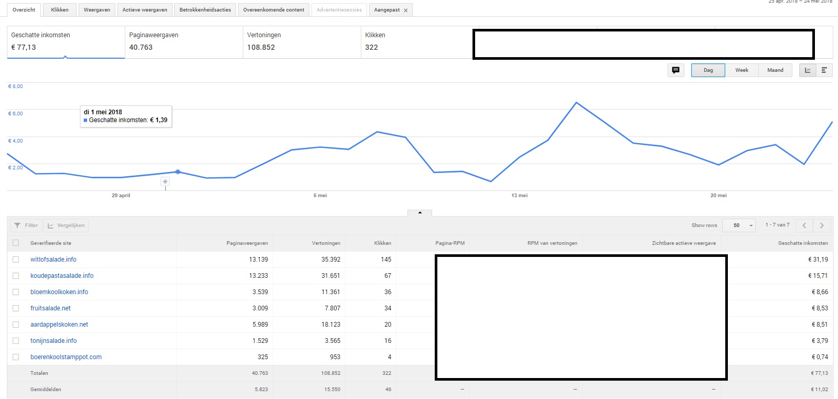Image resolution: width=838 pixels, height=399 pixels.
Task: Go to previous page arrow
Action: click(x=804, y=225)
